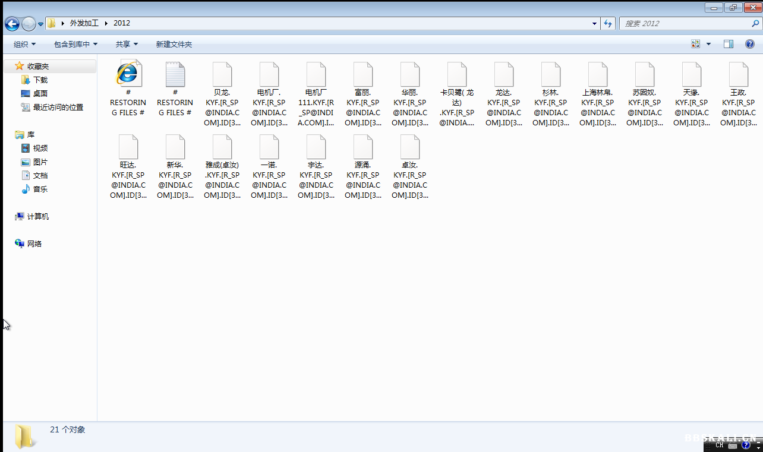
Task: Click the Back navigation arrow button
Action: click(12, 24)
